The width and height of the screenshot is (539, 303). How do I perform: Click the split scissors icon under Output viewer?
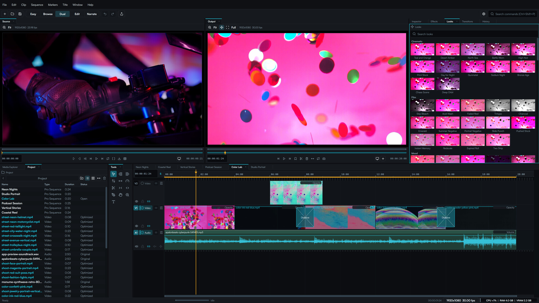pyautogui.click(x=301, y=159)
